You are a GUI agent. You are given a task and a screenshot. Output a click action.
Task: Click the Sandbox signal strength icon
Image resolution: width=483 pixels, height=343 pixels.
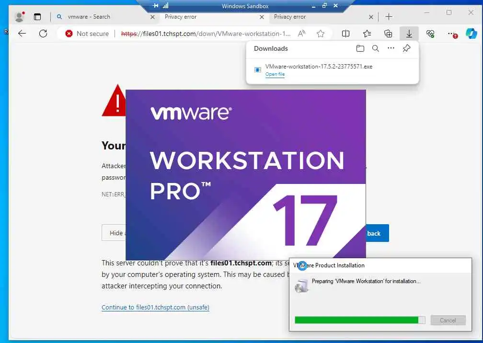pos(165,6)
